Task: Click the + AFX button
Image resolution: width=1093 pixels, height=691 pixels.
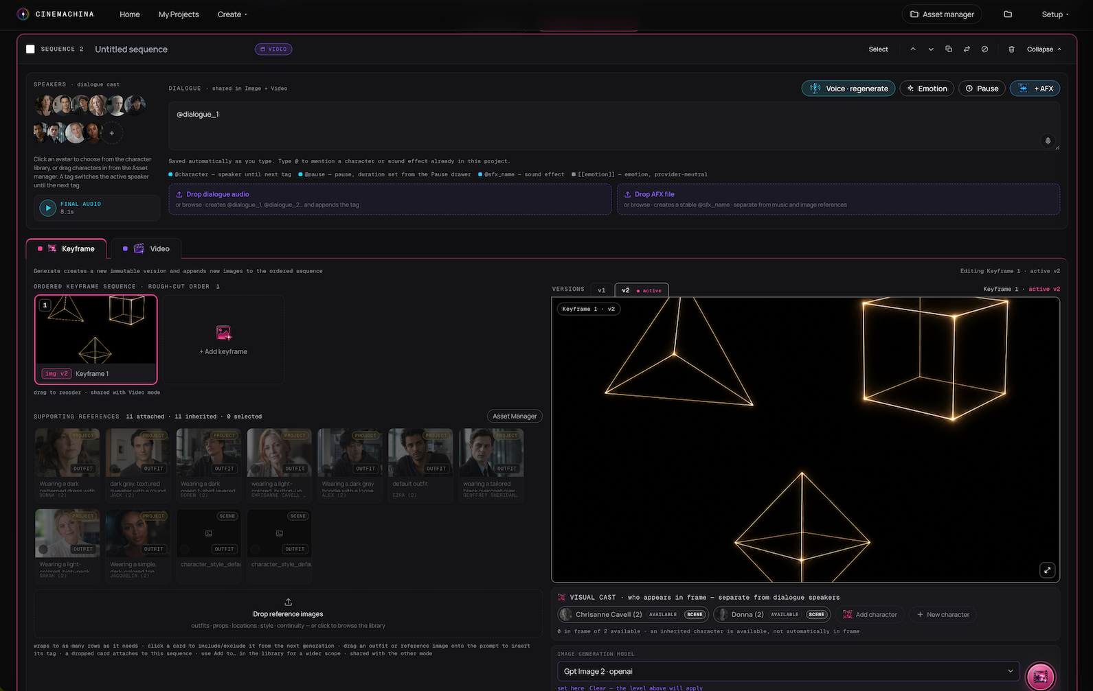Action: click(1035, 89)
